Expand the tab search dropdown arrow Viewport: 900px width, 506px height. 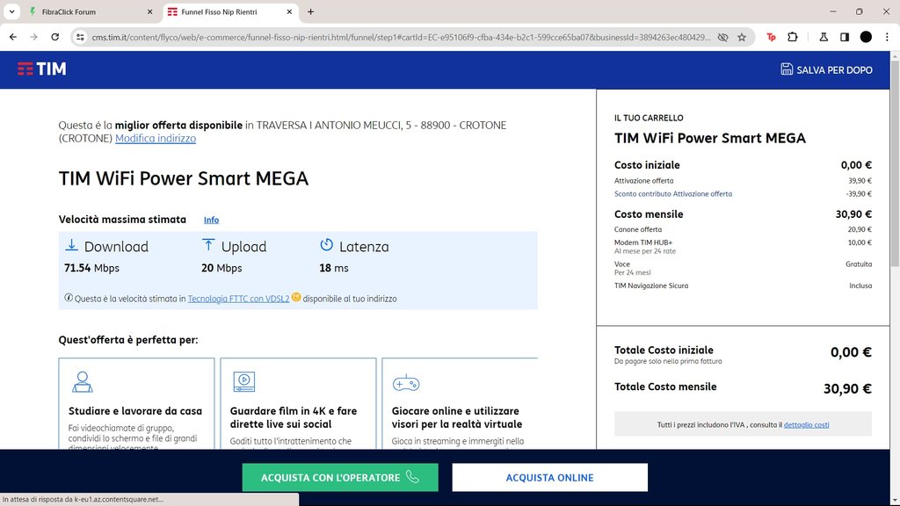11,11
